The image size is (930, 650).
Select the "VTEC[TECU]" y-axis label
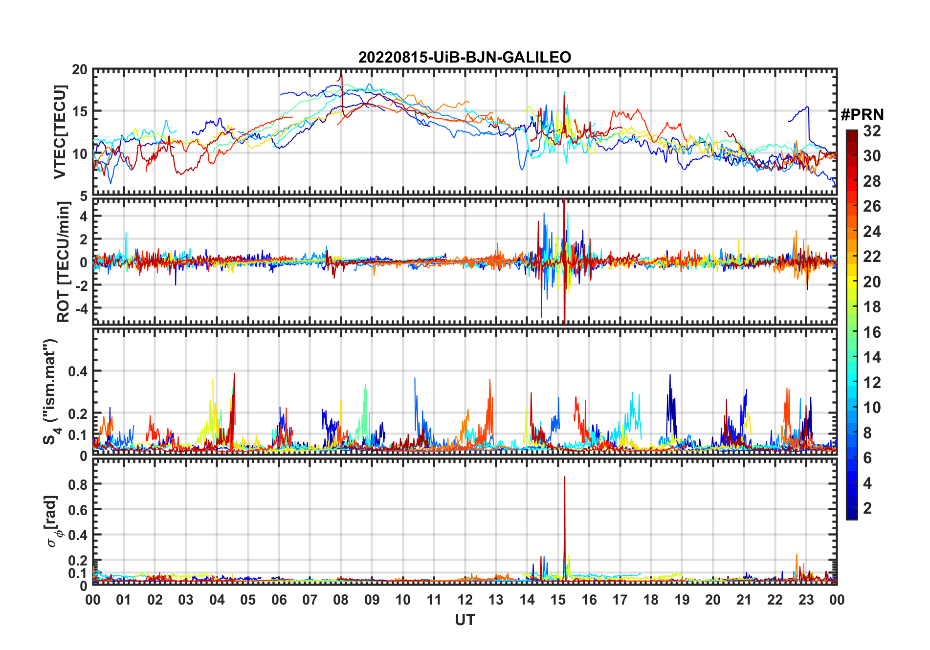point(60,132)
